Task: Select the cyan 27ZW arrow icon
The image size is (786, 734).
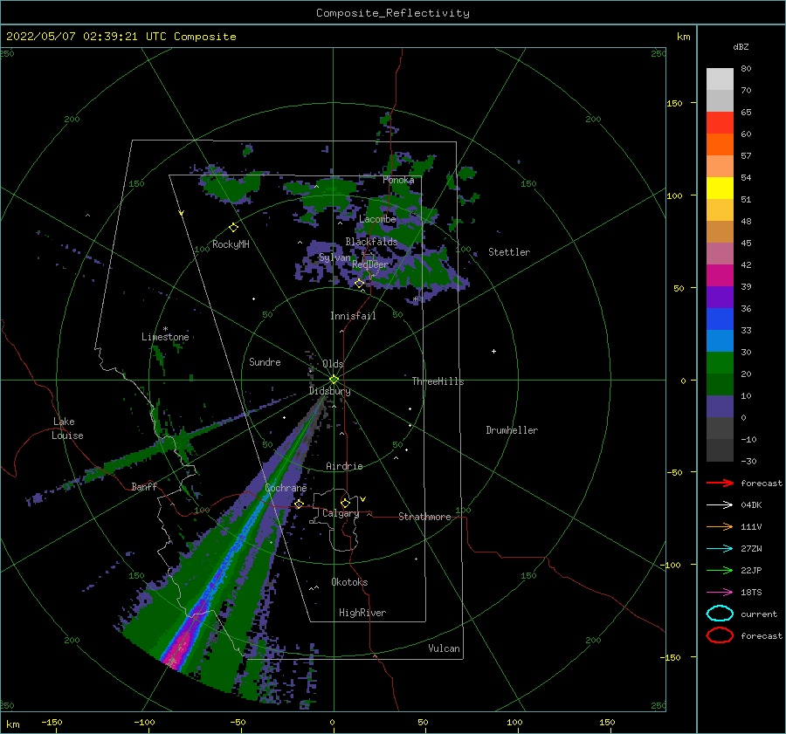Action: coord(720,549)
